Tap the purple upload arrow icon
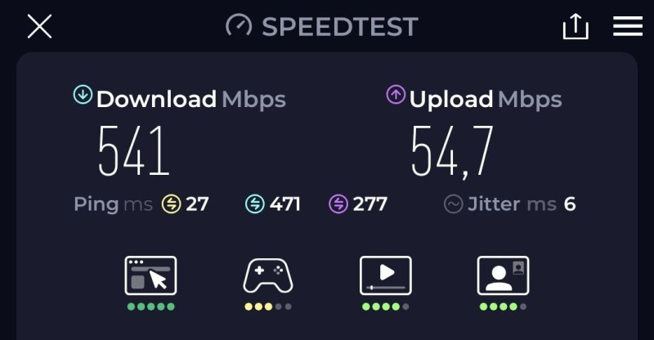The image size is (654, 340). [x=396, y=94]
